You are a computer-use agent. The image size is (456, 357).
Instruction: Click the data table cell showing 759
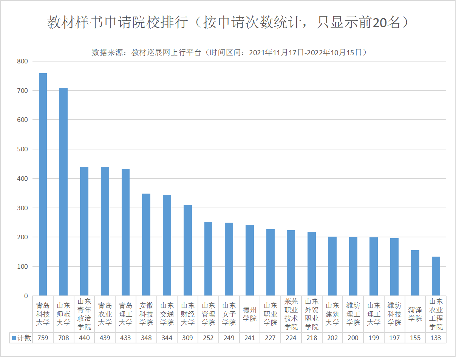tap(43, 338)
